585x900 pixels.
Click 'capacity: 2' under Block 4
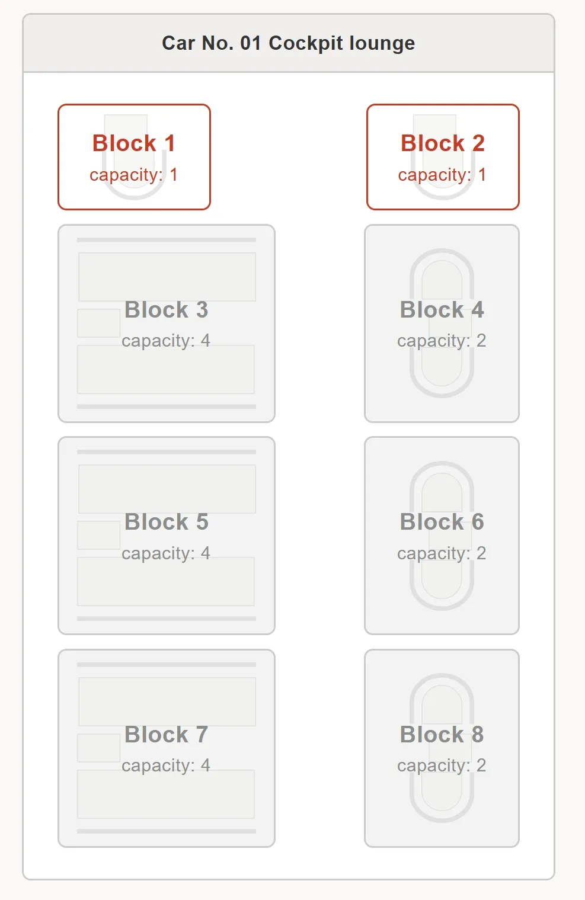point(442,341)
